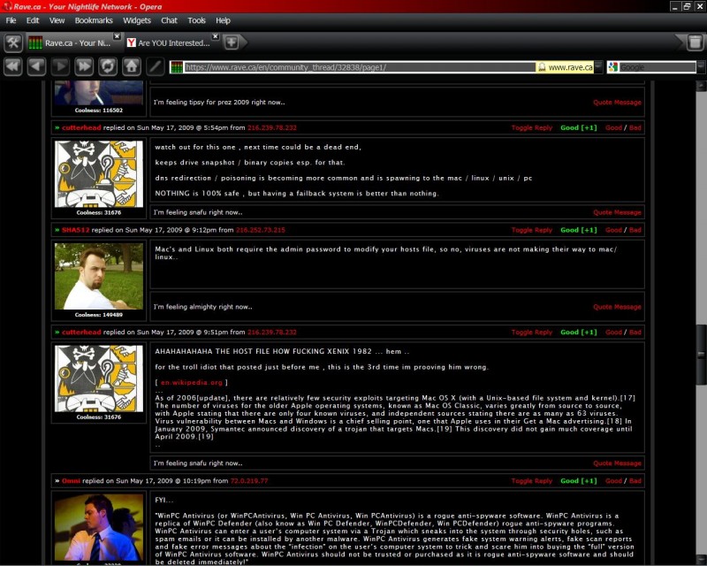Quote Message on cutterhead's 9:51pm post

pos(617,463)
